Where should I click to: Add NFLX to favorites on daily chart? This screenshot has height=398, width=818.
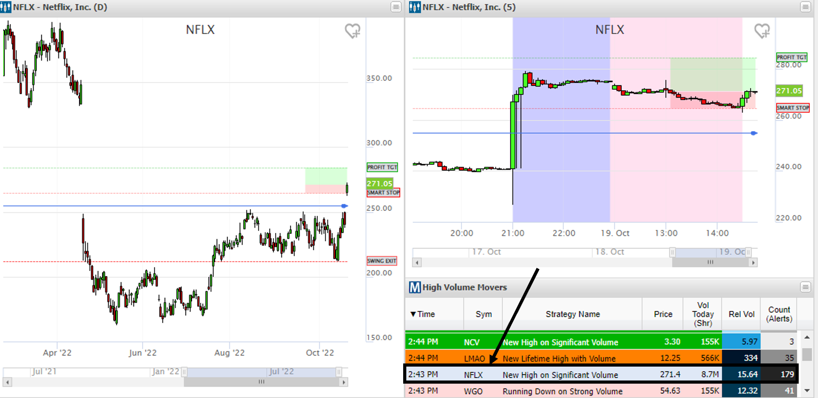(x=352, y=31)
